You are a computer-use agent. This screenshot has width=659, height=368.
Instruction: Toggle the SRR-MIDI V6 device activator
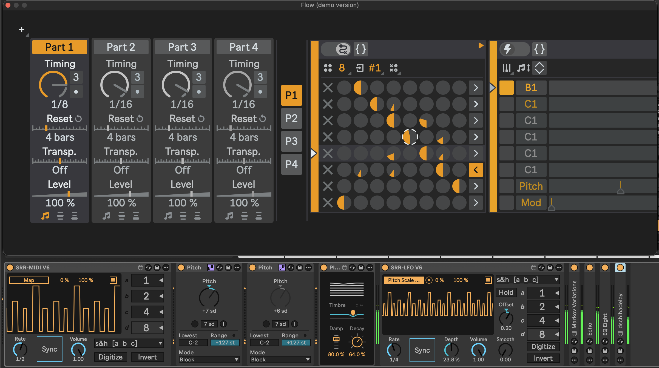point(10,268)
